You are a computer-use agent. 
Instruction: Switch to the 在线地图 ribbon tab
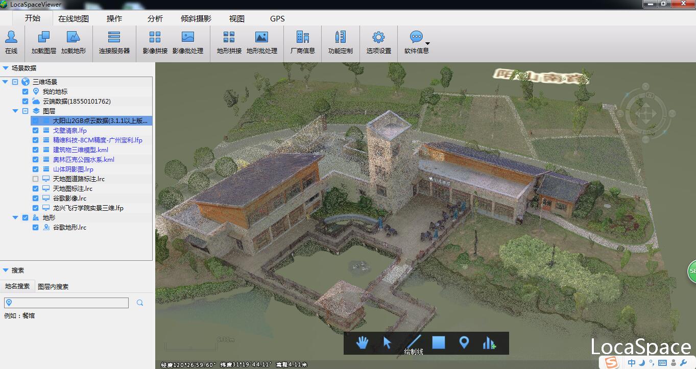coord(74,18)
